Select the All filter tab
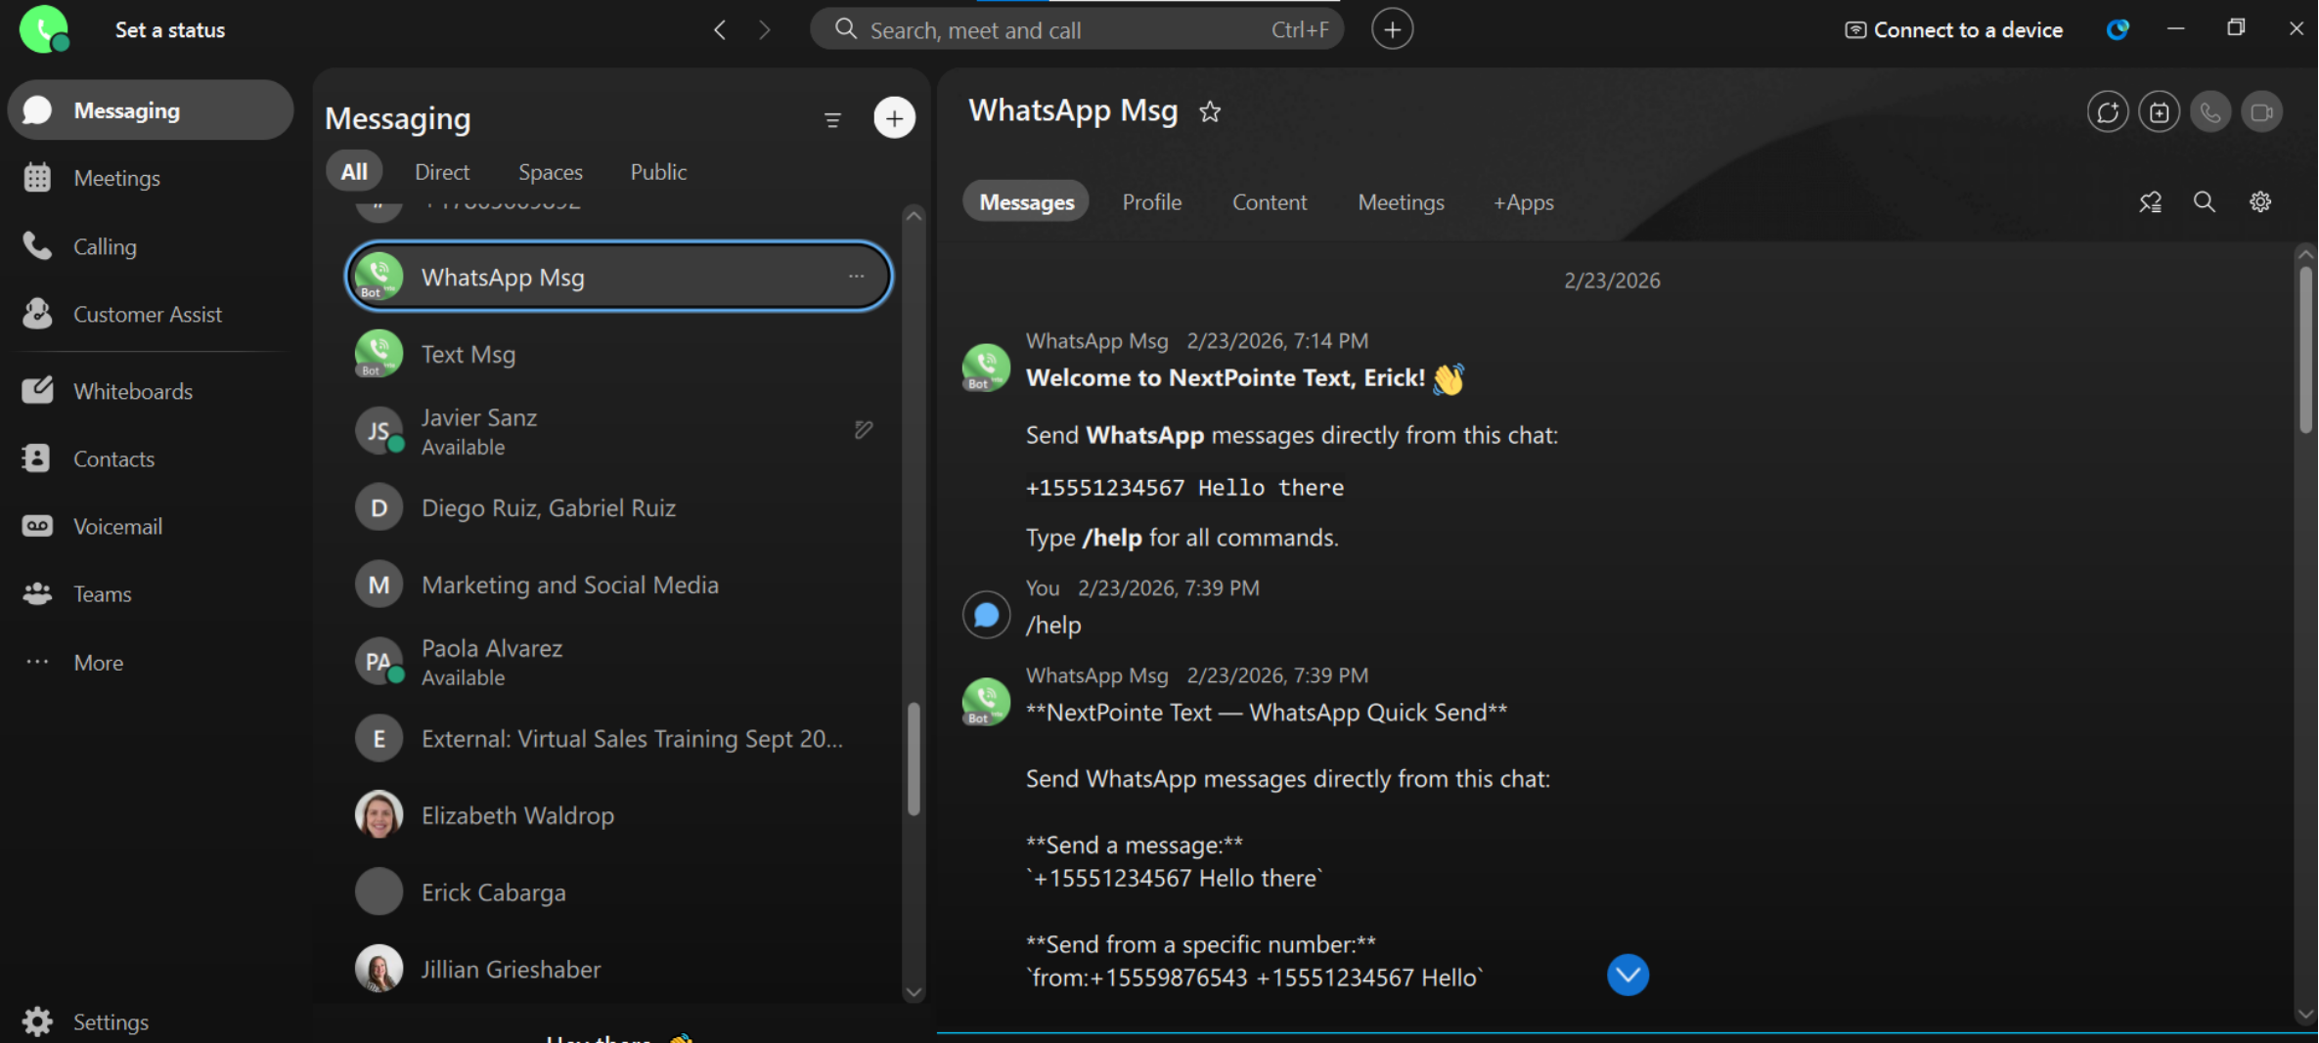Screen dimensions: 2319x1043 [354, 172]
